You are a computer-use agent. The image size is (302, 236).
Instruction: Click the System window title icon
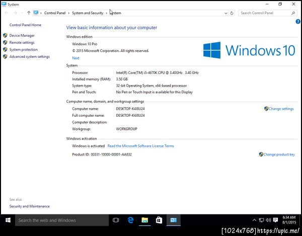[x=4, y=4]
